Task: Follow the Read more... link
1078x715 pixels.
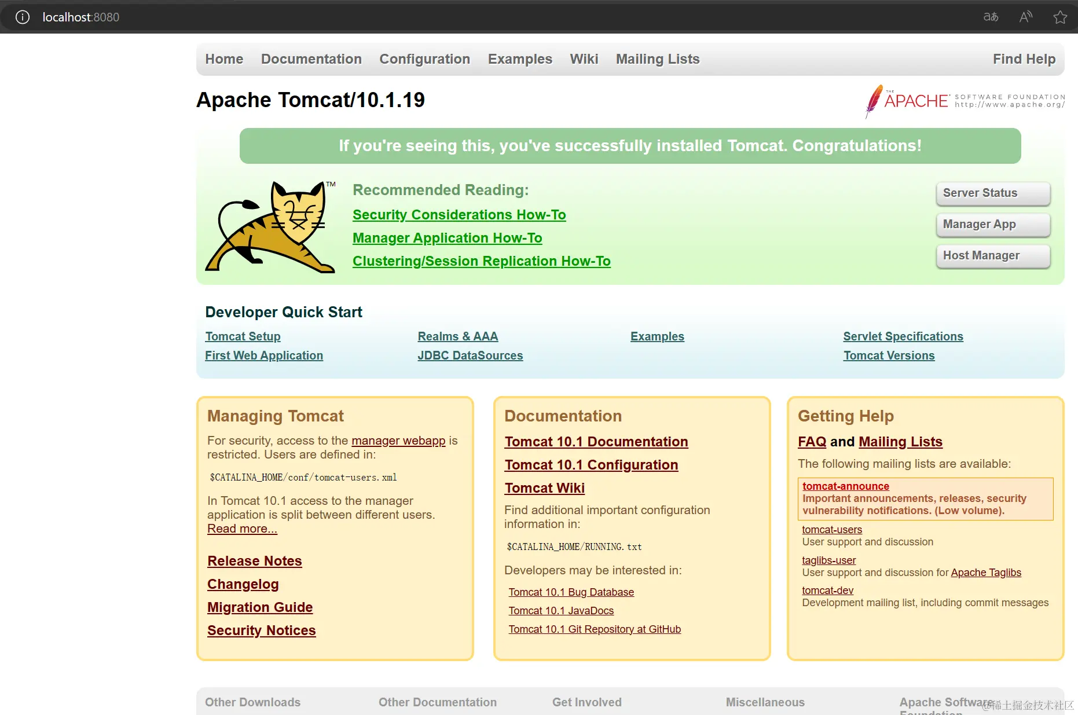Action: point(242,529)
